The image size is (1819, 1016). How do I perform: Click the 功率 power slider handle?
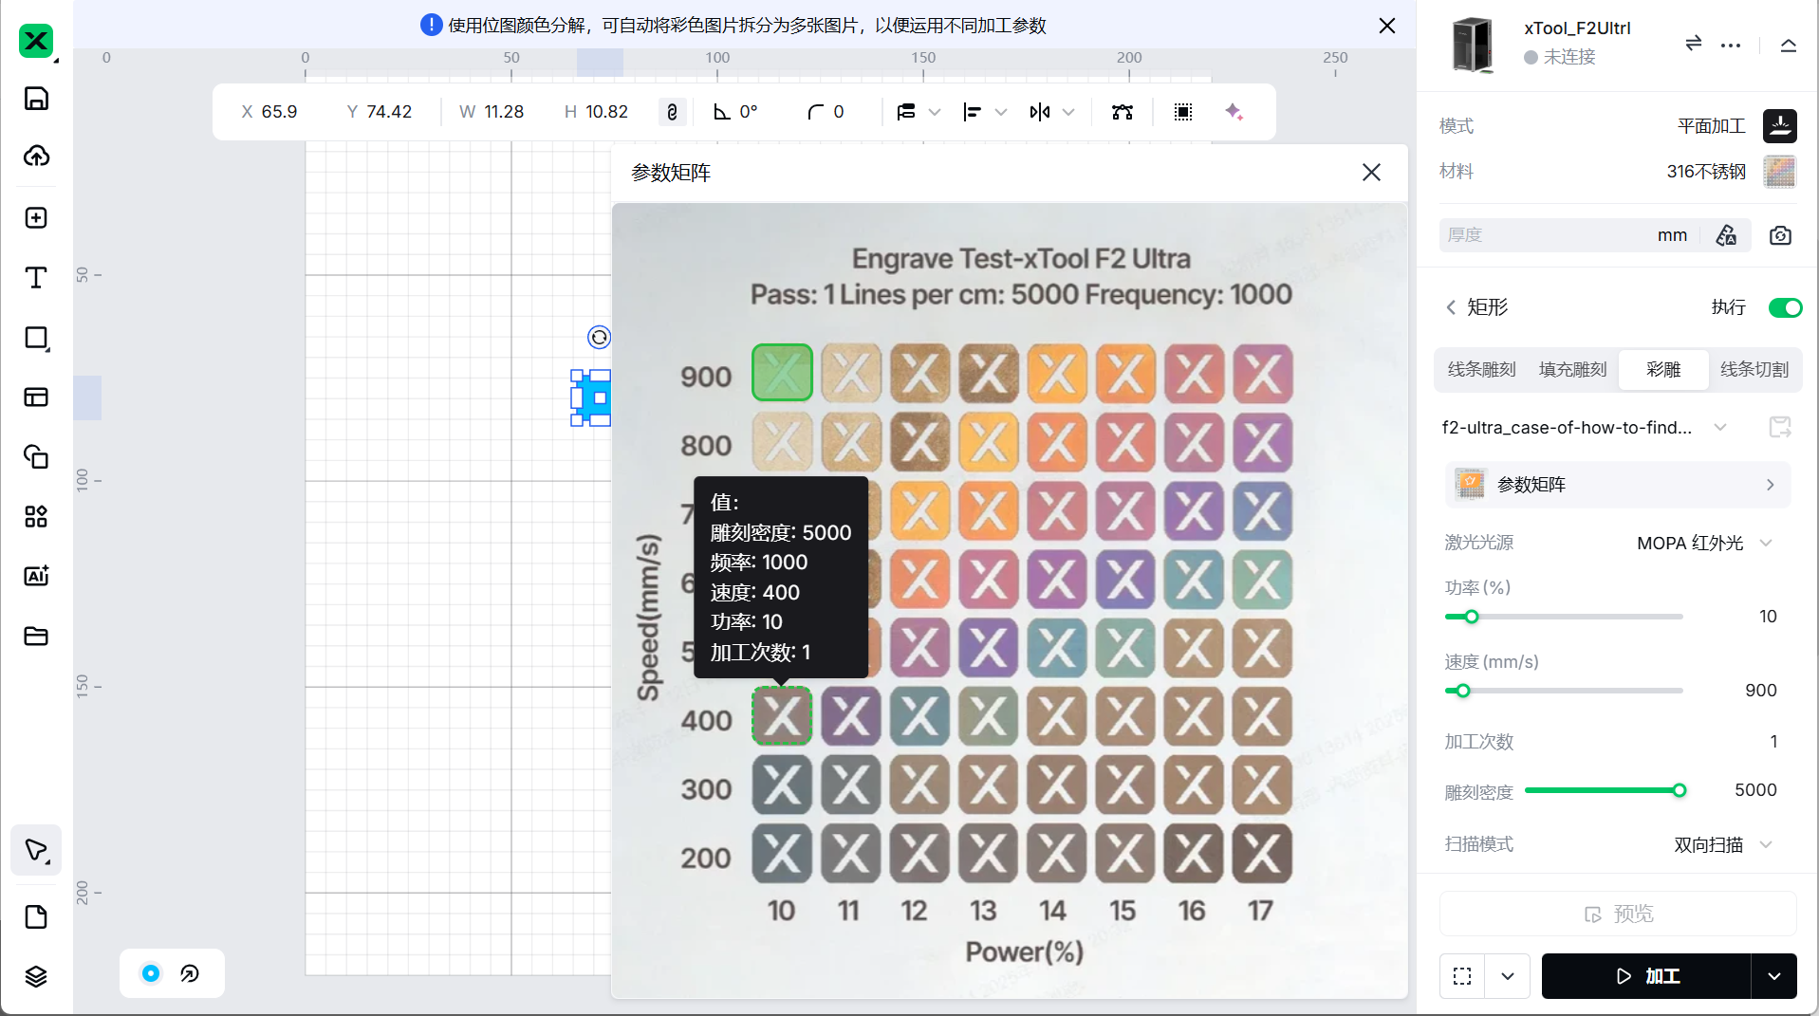coord(1471,617)
